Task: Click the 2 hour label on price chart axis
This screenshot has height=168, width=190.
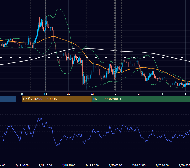Action: 139,94
